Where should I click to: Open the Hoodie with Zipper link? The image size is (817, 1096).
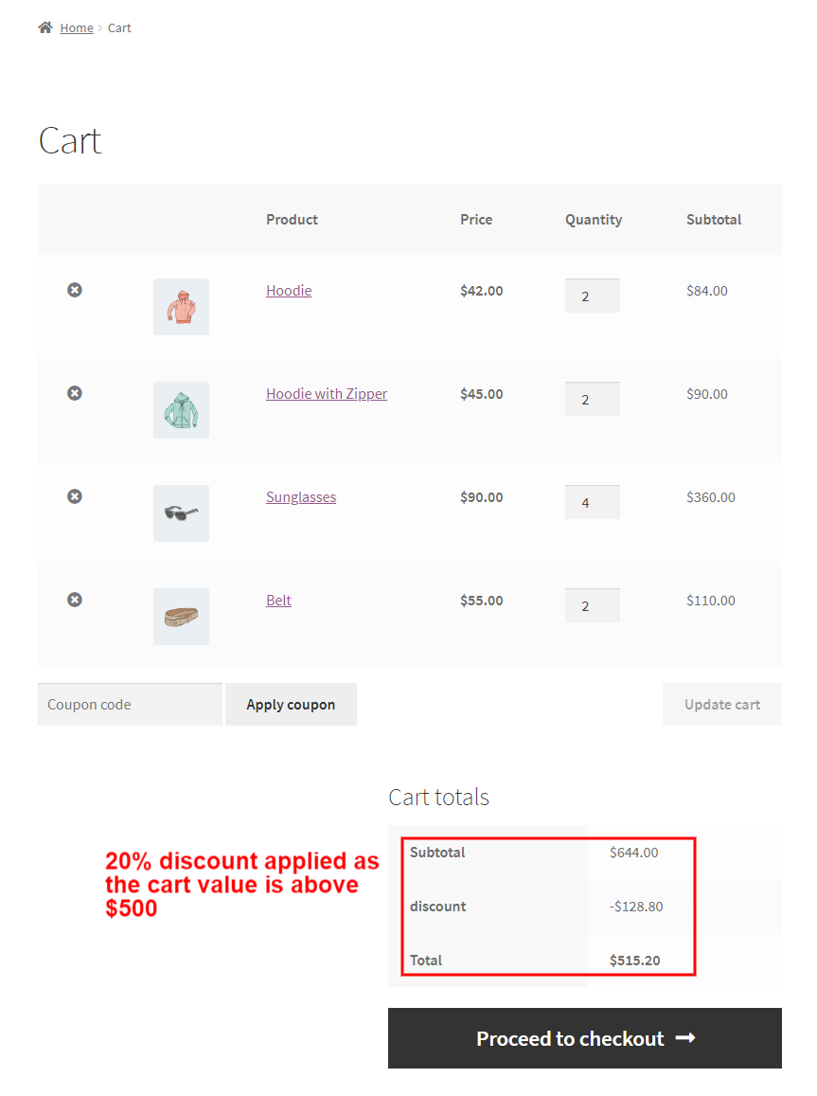(327, 393)
